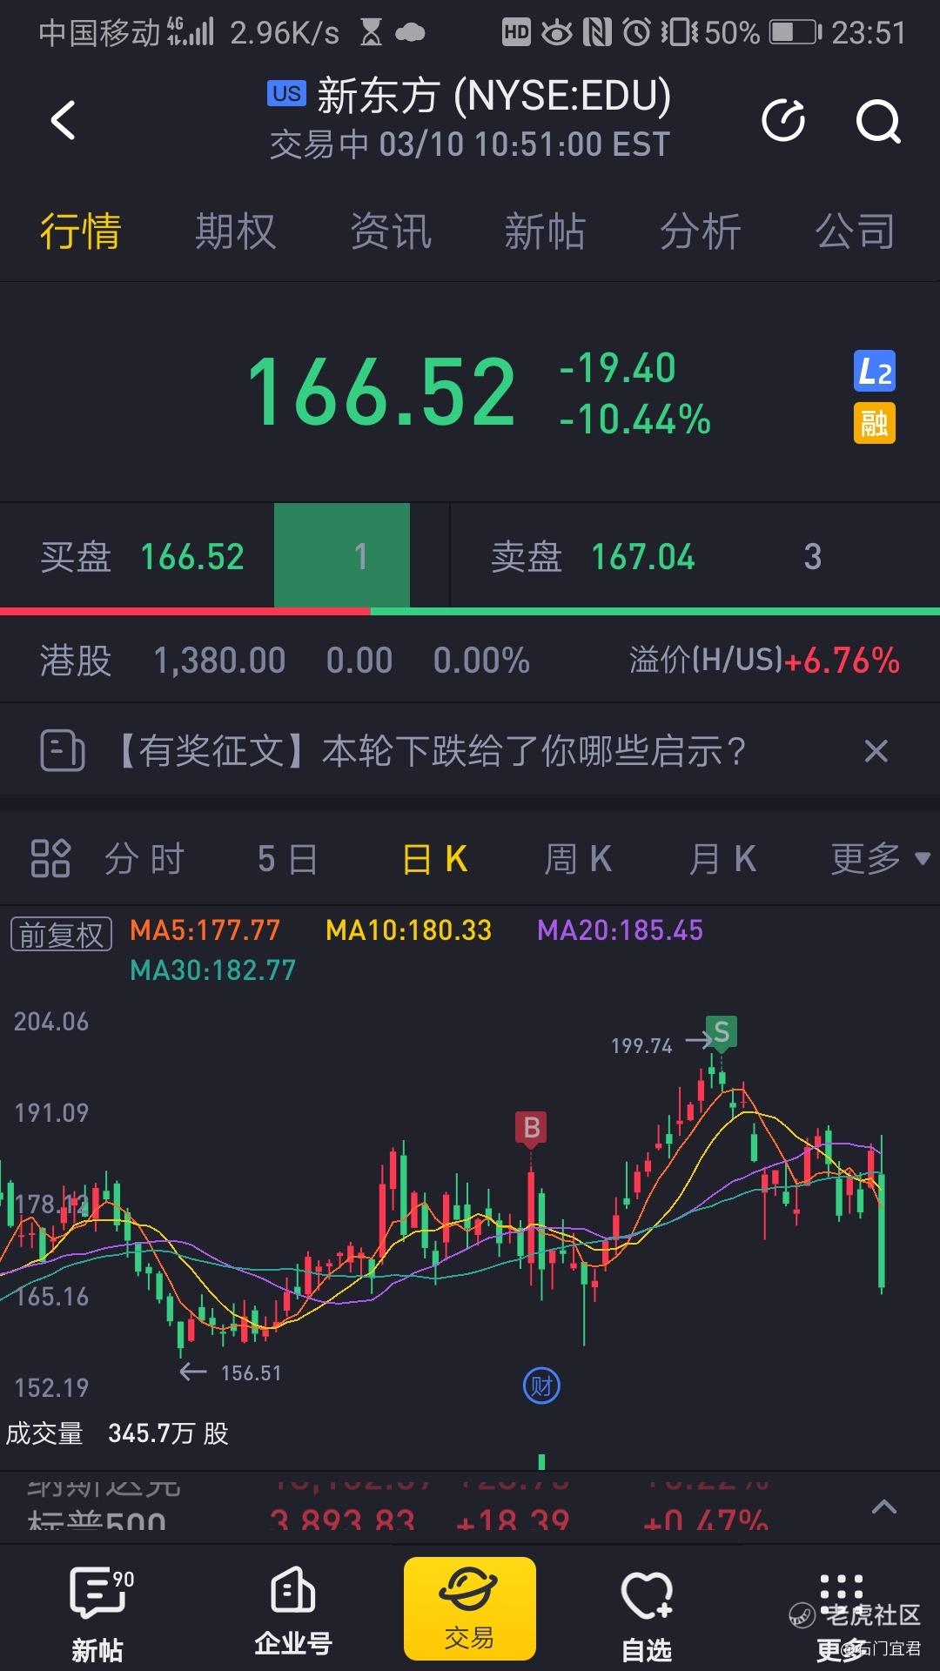This screenshot has height=1671, width=940.
Task: Tap the green bid volume box 1
Action: pyautogui.click(x=342, y=555)
